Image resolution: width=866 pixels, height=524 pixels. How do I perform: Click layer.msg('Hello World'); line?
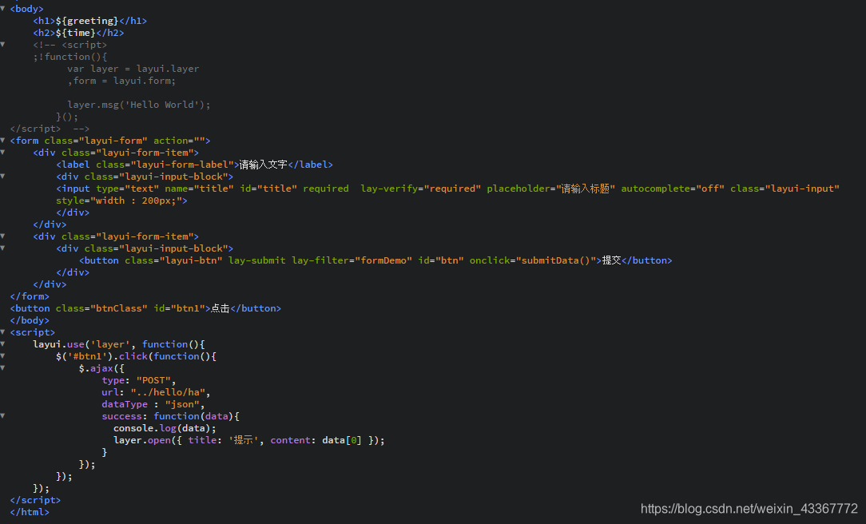pyautogui.click(x=139, y=105)
